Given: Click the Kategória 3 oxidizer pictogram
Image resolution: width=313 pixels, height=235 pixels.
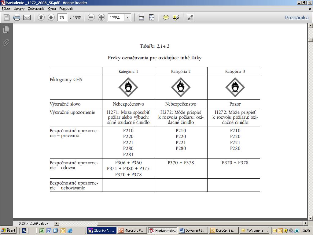Looking at the screenshot, I should [x=235, y=87].
